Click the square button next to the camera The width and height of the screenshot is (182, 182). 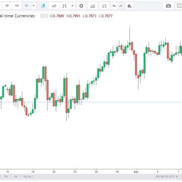[x=179, y=6]
